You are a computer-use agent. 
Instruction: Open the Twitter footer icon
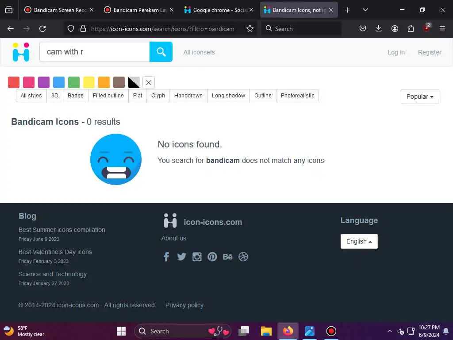pyautogui.click(x=181, y=257)
